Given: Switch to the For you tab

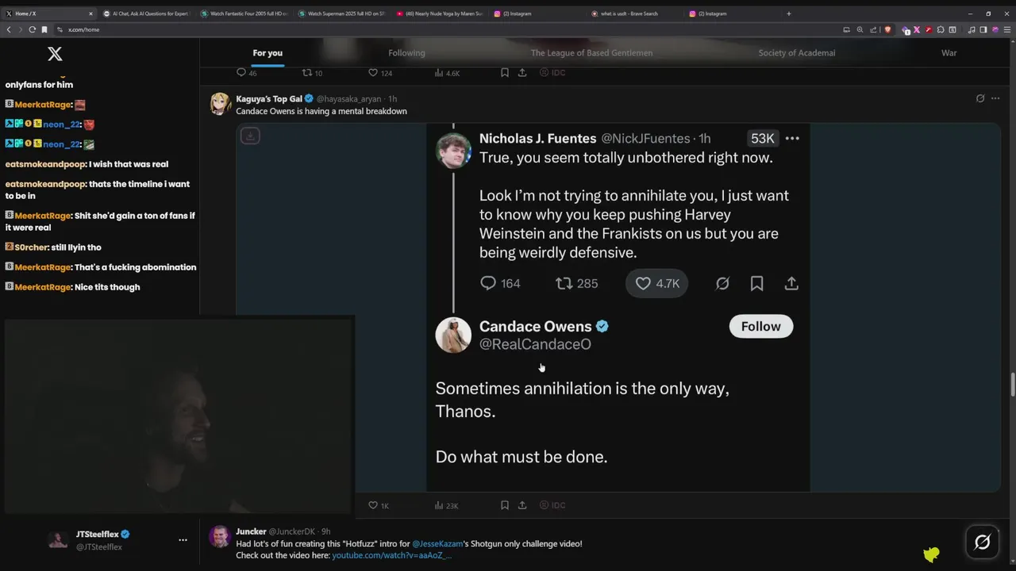Looking at the screenshot, I should pyautogui.click(x=267, y=53).
